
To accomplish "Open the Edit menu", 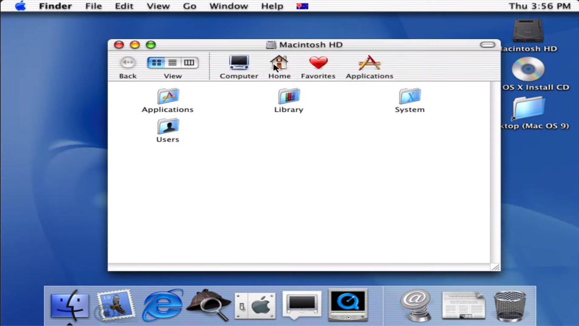I will pyautogui.click(x=124, y=6).
